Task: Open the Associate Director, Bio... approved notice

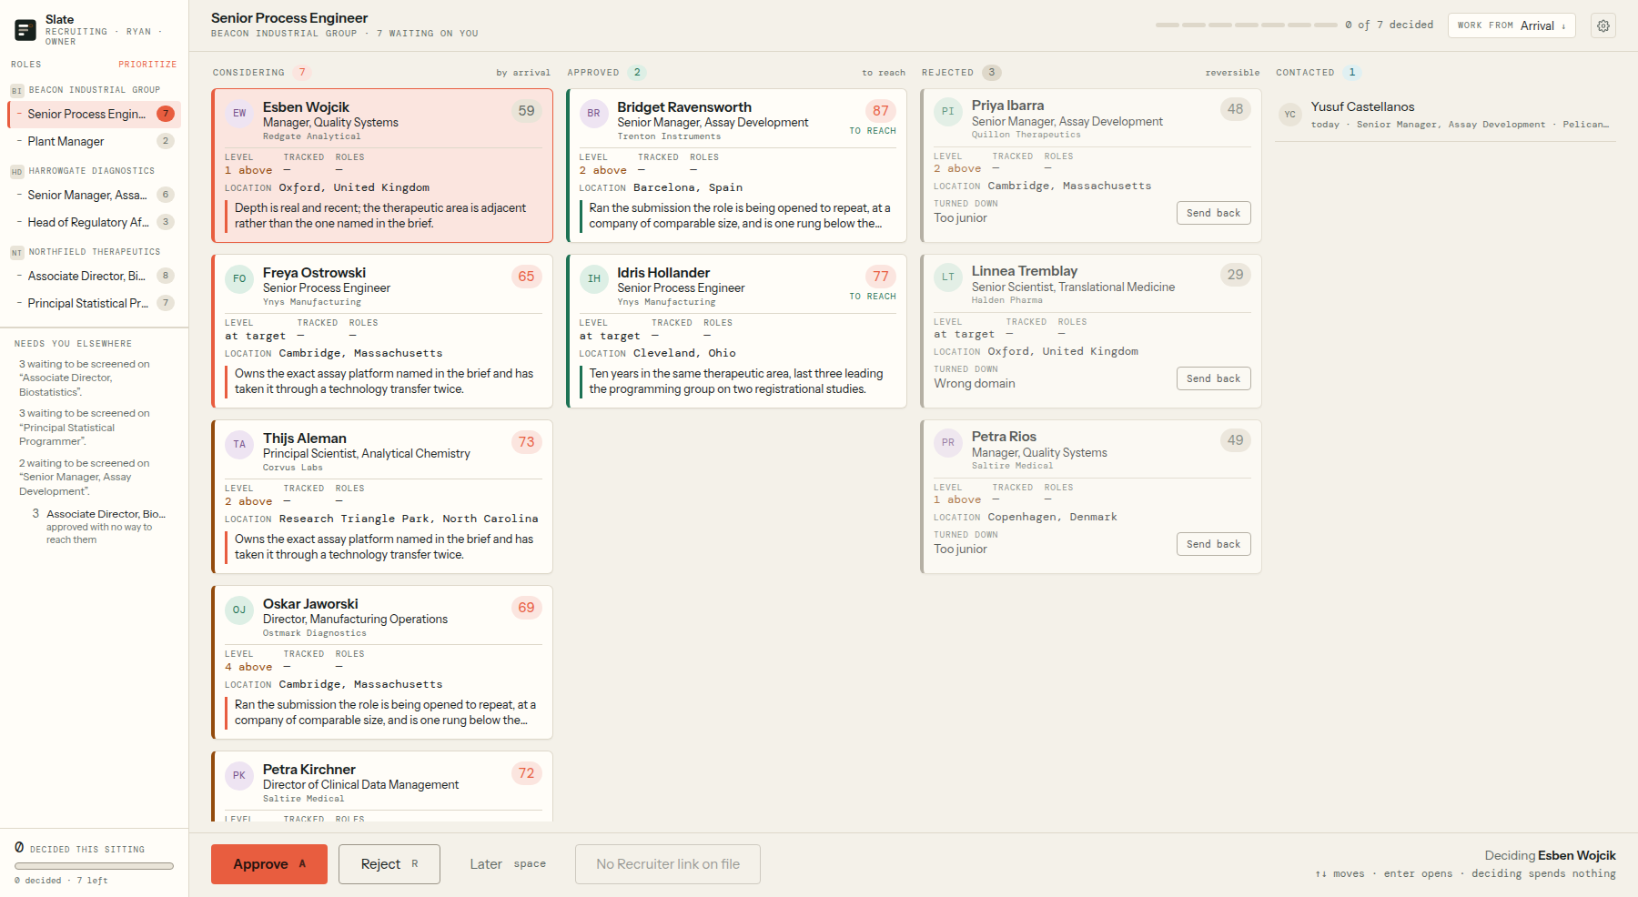Action: point(99,526)
